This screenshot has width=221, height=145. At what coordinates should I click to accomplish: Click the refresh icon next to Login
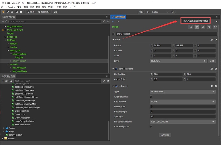(173, 12)
